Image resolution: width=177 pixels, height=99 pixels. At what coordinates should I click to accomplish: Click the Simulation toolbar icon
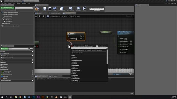pyautogui.click(x=78, y=9)
